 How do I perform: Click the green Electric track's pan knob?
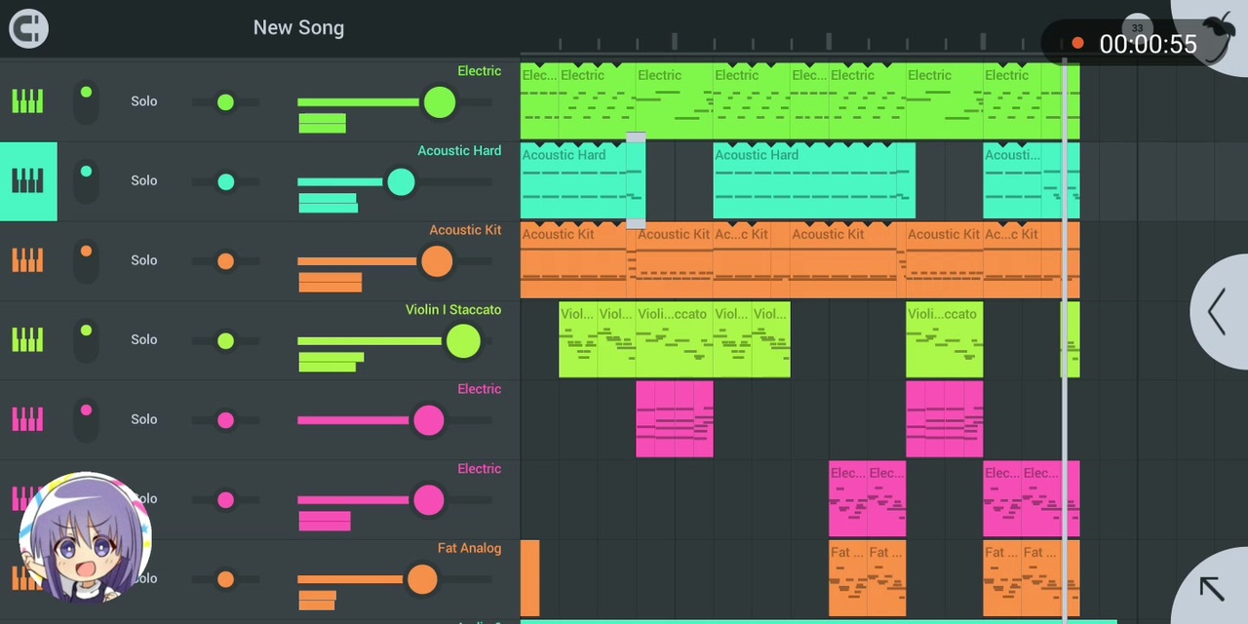(x=225, y=102)
